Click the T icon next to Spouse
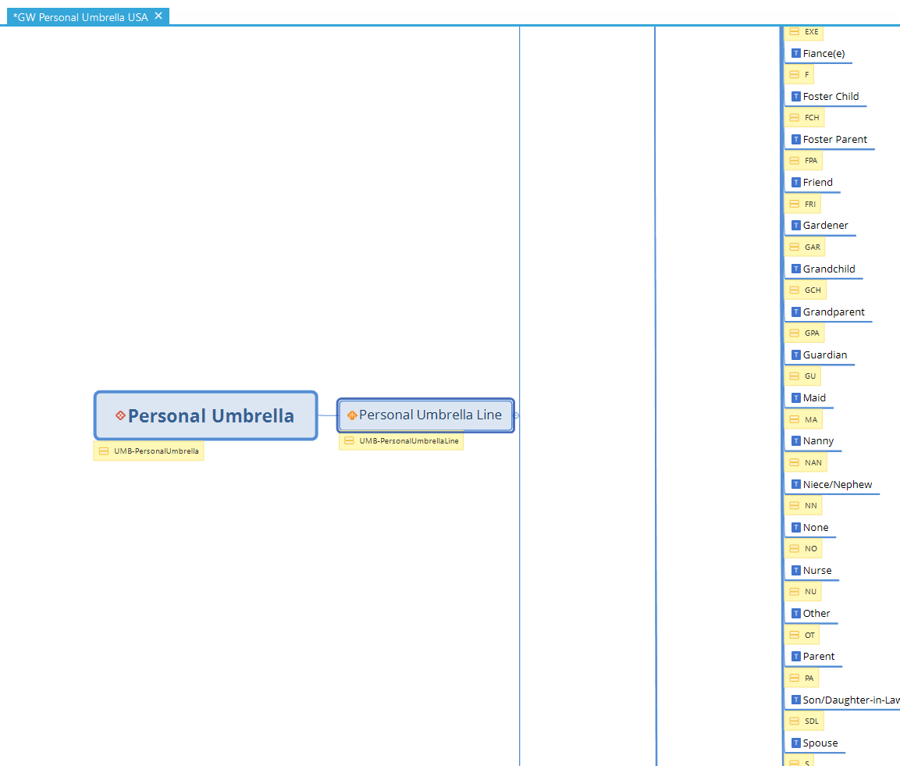 click(x=795, y=743)
